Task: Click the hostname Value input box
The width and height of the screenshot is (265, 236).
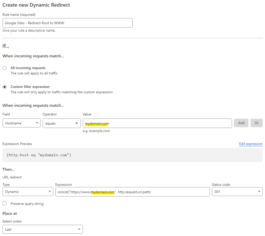Action: [x=157, y=123]
